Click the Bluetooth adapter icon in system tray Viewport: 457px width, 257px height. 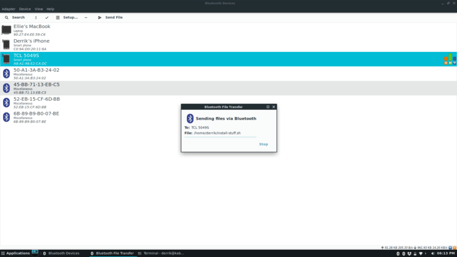398,253
